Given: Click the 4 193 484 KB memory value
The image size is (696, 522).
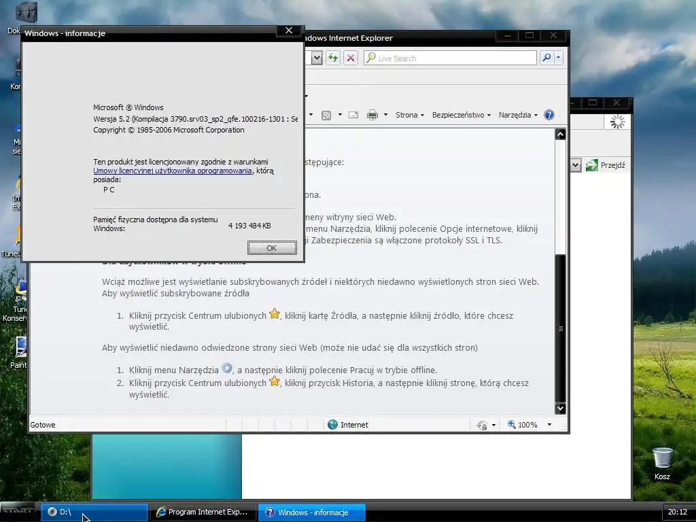Looking at the screenshot, I should point(249,226).
